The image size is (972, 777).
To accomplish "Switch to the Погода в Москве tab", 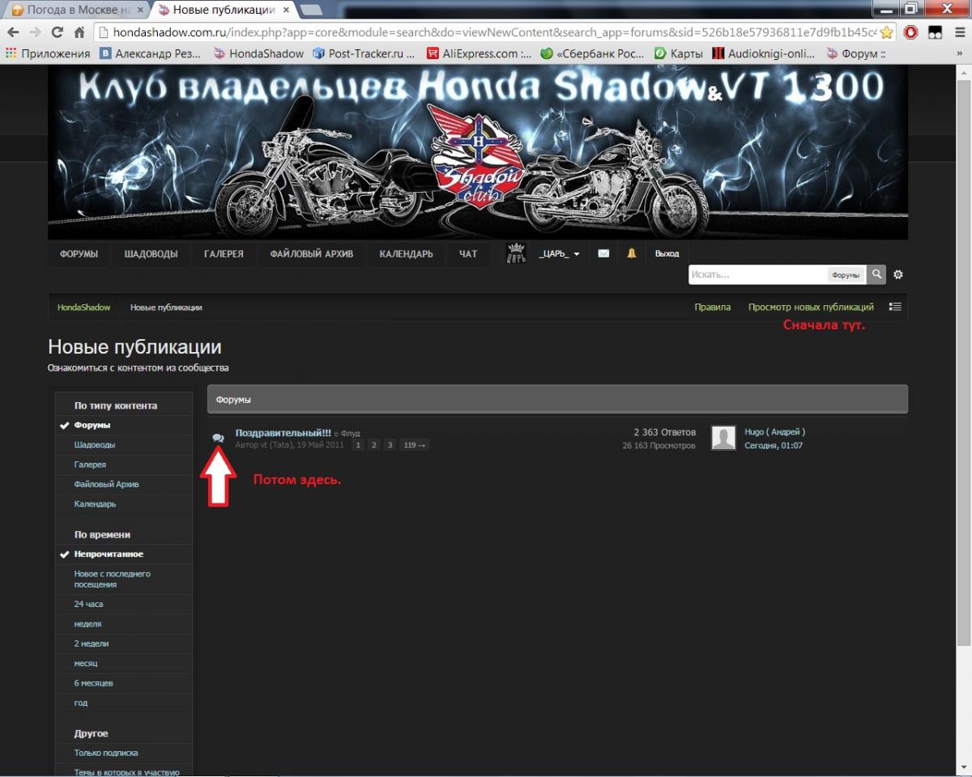I will click(x=72, y=11).
